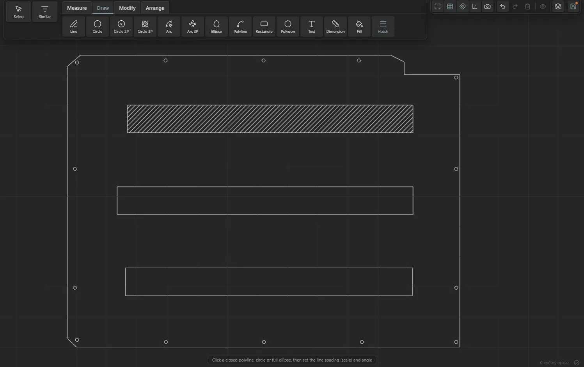Toggle the grid display

(450, 7)
